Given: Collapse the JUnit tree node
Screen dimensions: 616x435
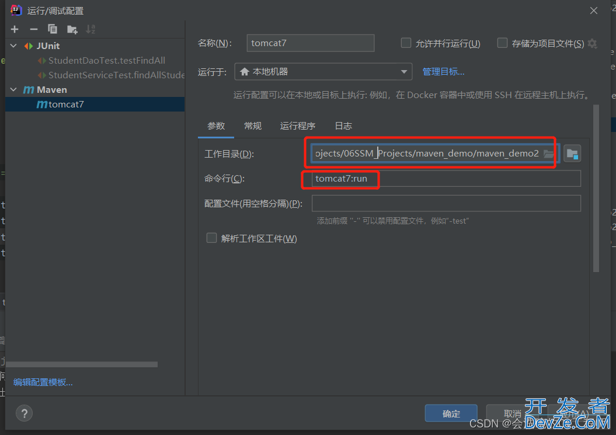Looking at the screenshot, I should click(x=14, y=46).
